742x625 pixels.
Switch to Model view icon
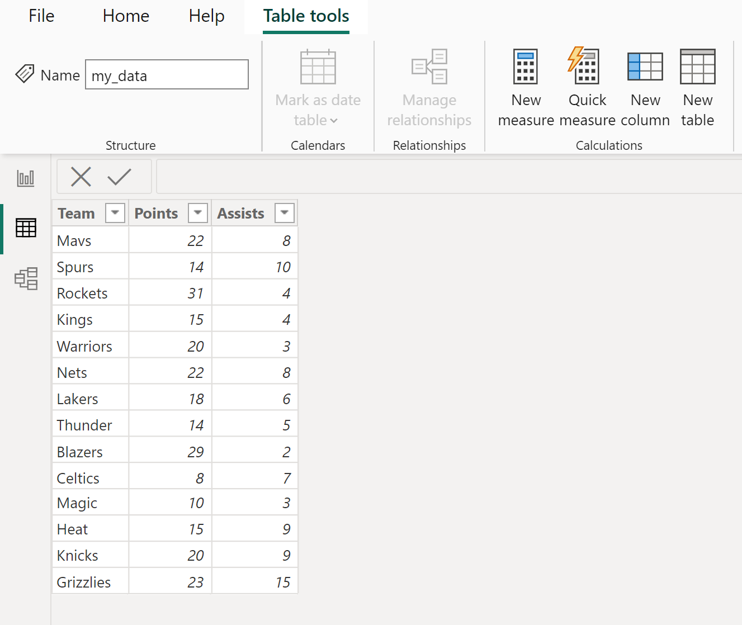pos(26,278)
